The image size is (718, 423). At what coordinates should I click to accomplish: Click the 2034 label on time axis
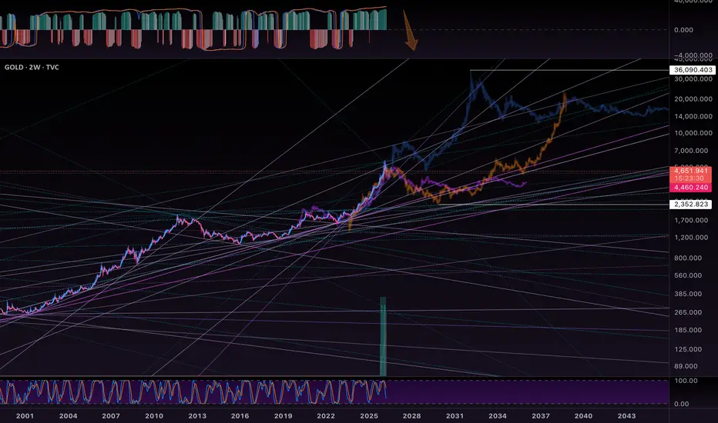pyautogui.click(x=498, y=416)
